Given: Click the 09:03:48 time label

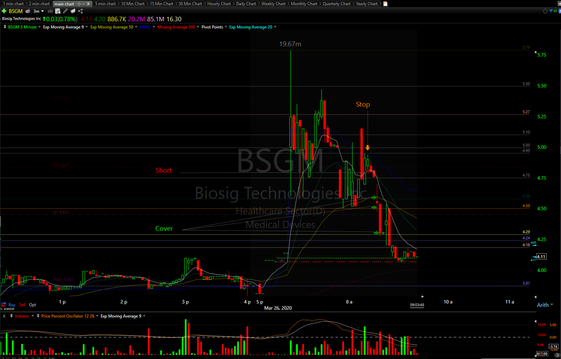Looking at the screenshot, I should (417, 305).
